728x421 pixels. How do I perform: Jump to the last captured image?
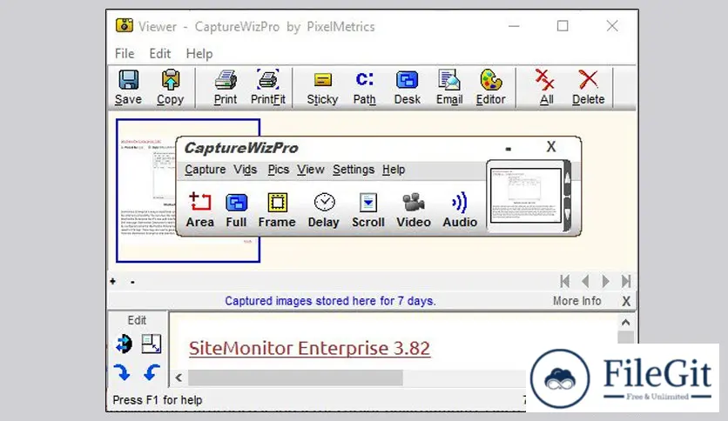[626, 281]
